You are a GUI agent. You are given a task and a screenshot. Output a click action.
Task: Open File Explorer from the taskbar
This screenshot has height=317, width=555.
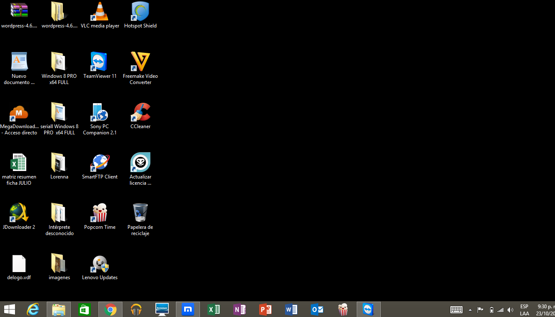point(59,310)
